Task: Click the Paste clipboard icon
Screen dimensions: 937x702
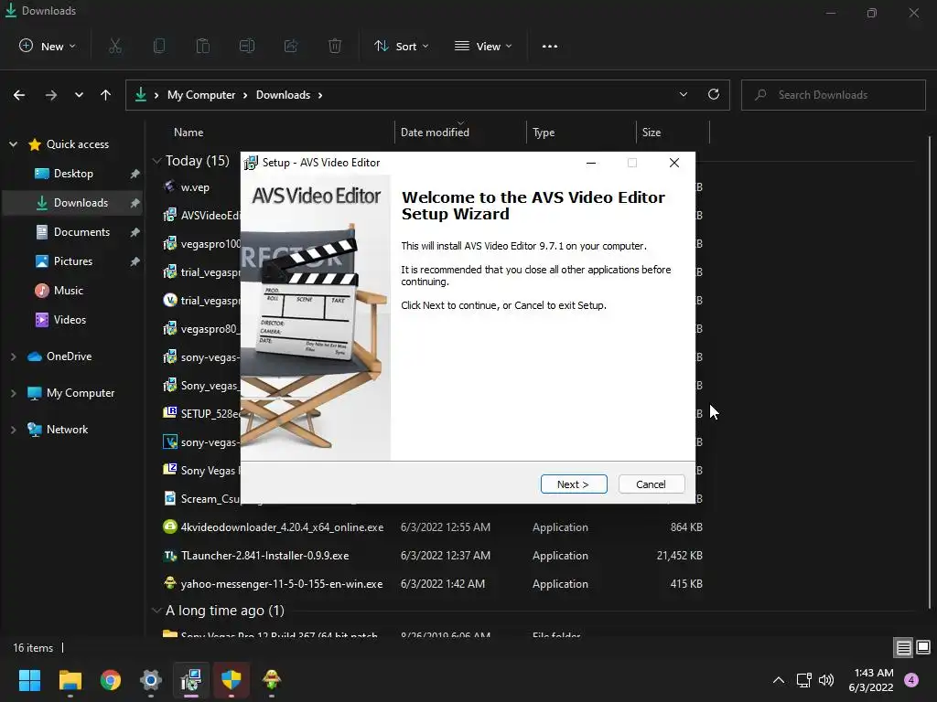Action: pyautogui.click(x=202, y=46)
